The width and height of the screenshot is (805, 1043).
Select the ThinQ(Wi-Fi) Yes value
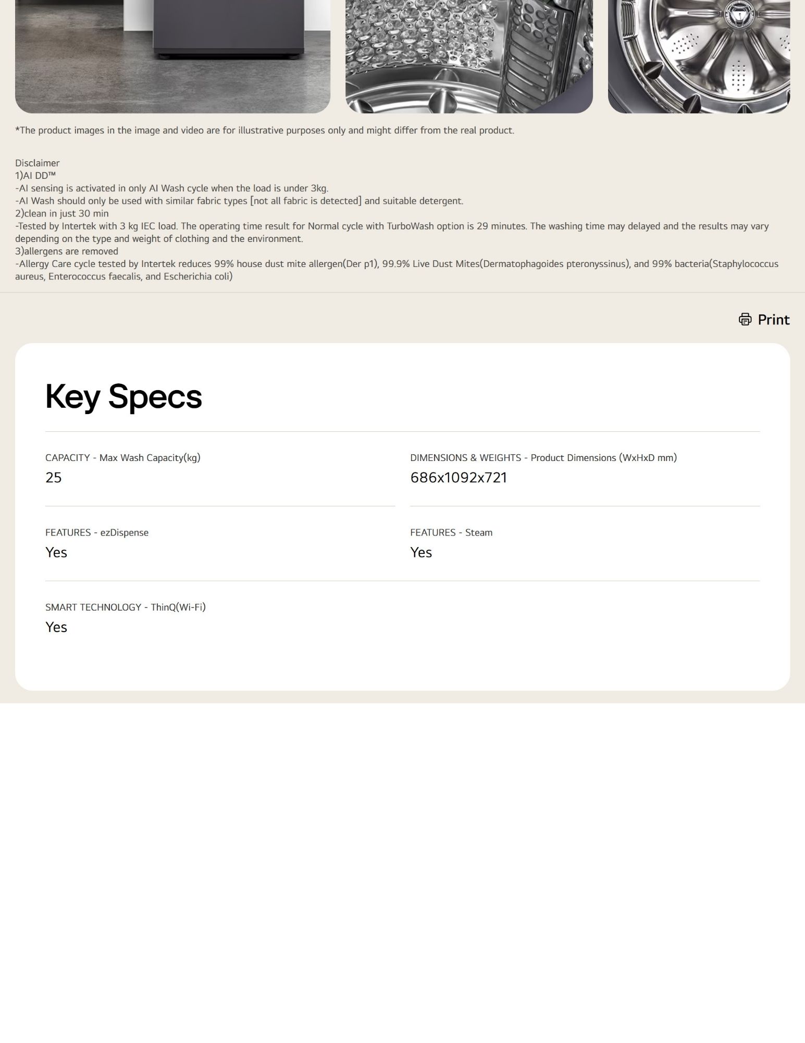(56, 627)
